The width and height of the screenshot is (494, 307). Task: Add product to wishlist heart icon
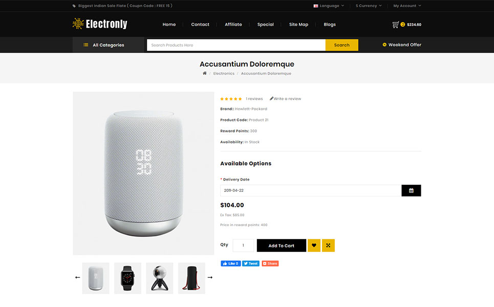pyautogui.click(x=314, y=246)
